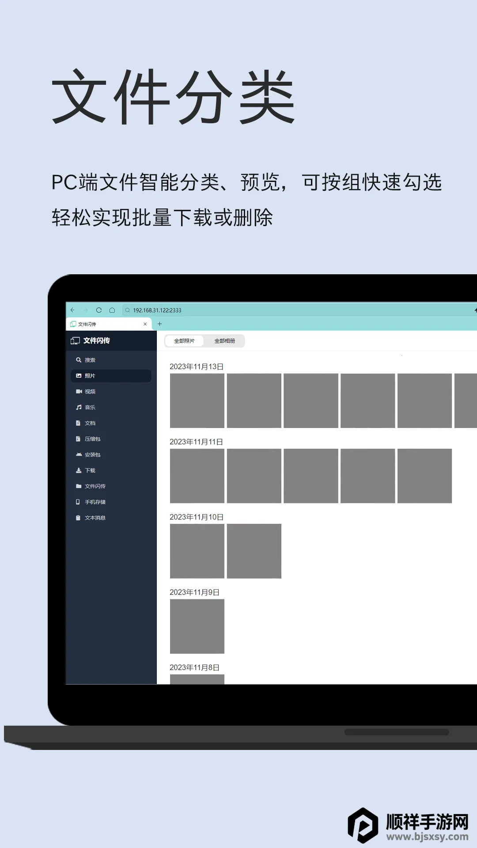Open the 压缩包 archive category
The height and width of the screenshot is (848, 477).
pos(92,439)
